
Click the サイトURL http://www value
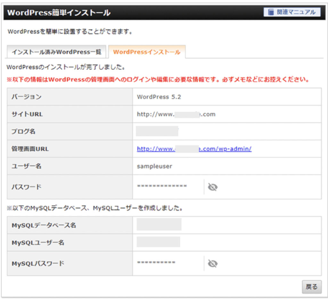tap(176, 114)
